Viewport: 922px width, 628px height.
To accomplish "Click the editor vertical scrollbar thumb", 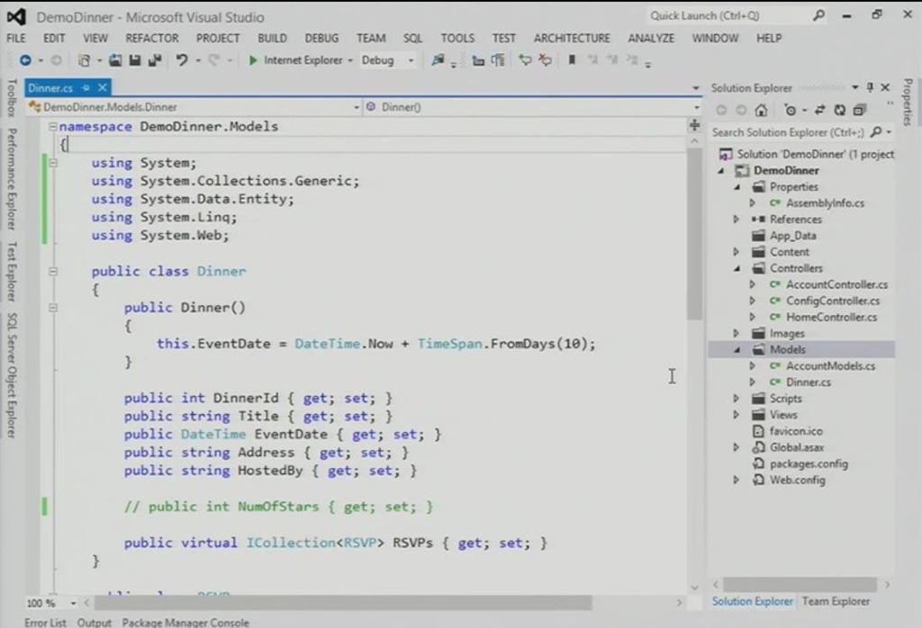I will (x=694, y=233).
